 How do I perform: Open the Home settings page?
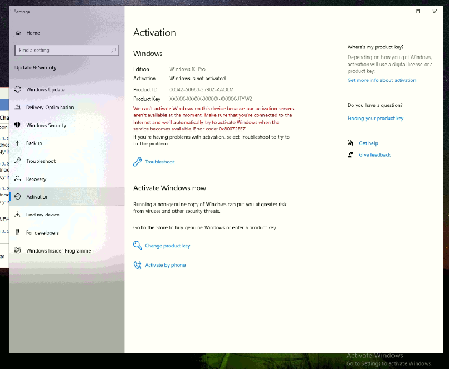click(67, 33)
